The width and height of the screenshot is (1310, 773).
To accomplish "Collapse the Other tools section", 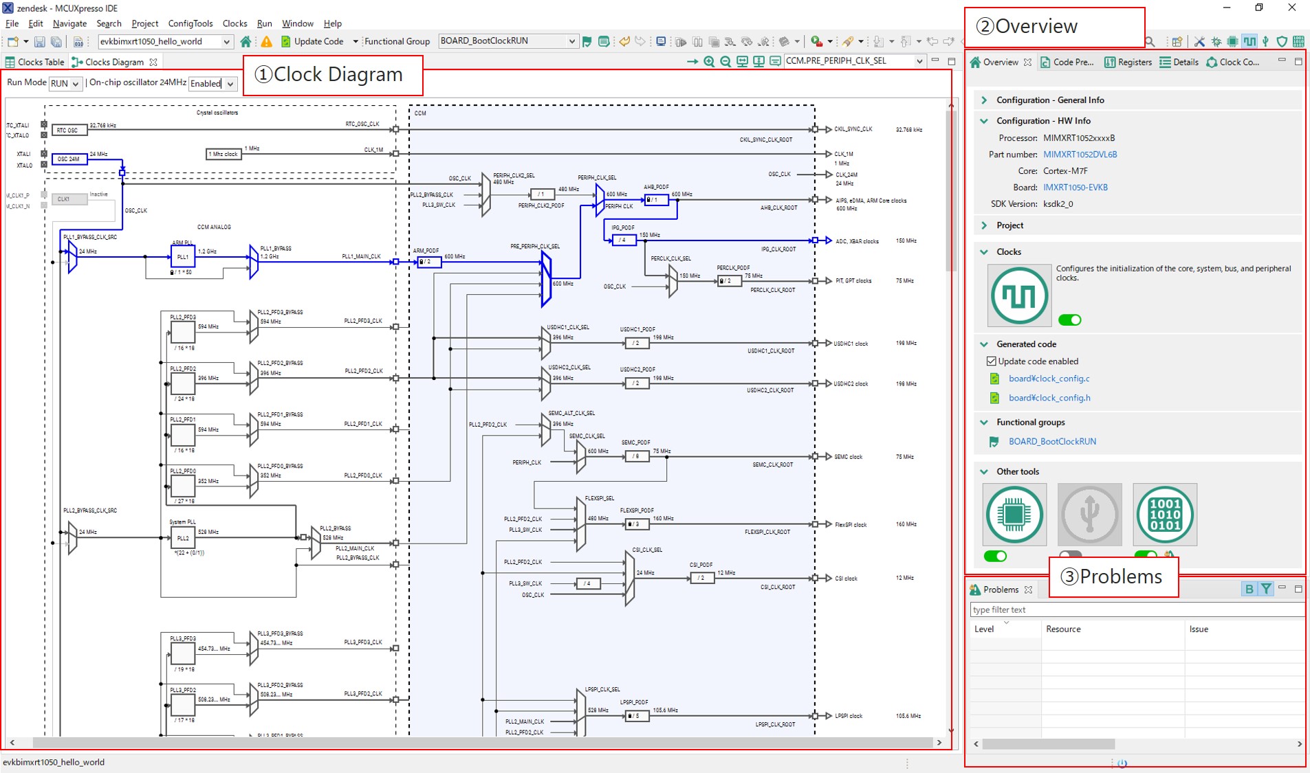I will pyautogui.click(x=984, y=472).
